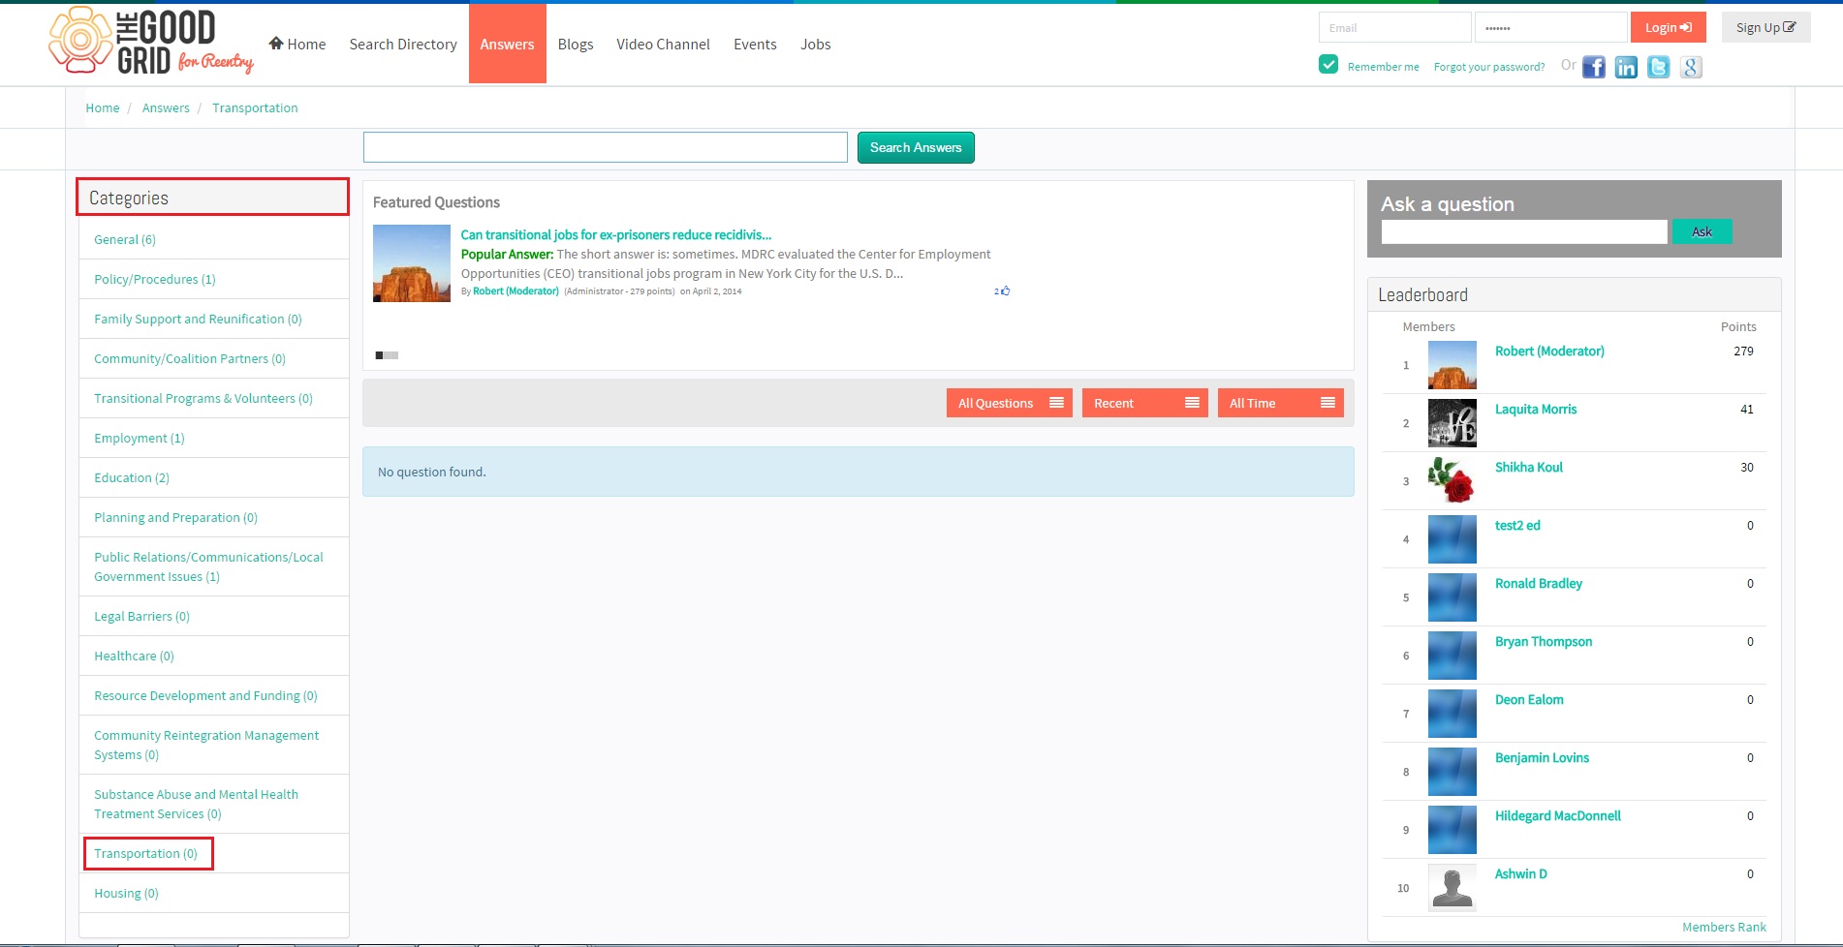Click the password input field

[x=1550, y=27]
